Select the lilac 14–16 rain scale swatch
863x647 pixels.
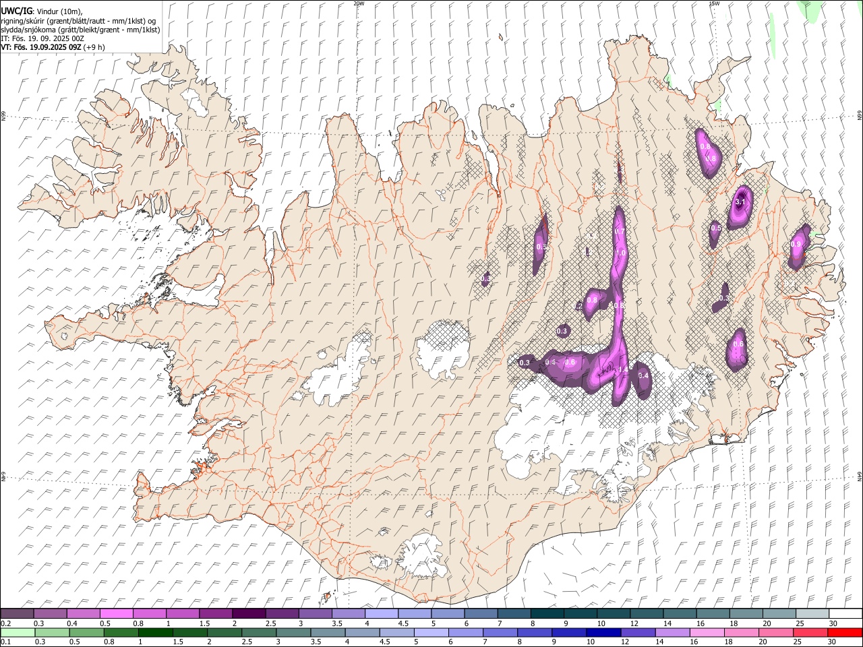[x=672, y=633]
